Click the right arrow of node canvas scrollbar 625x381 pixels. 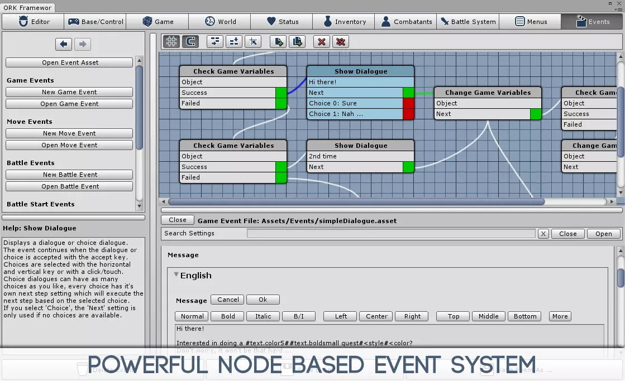click(612, 201)
